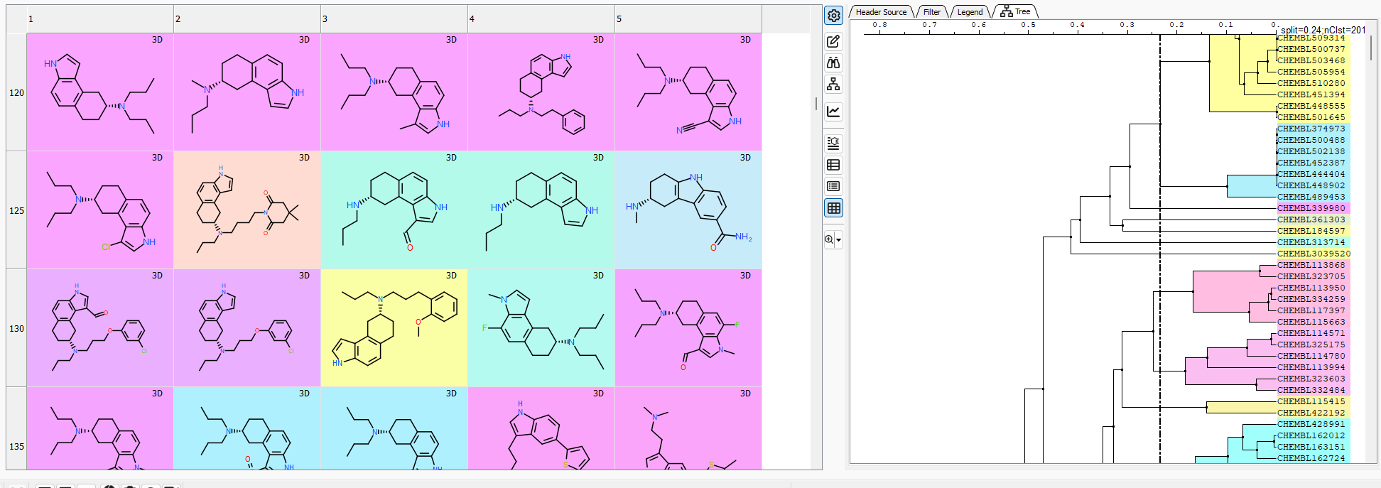Click the tree icon on the Tree tab
The height and width of the screenshot is (488, 1381).
coord(1006,11)
